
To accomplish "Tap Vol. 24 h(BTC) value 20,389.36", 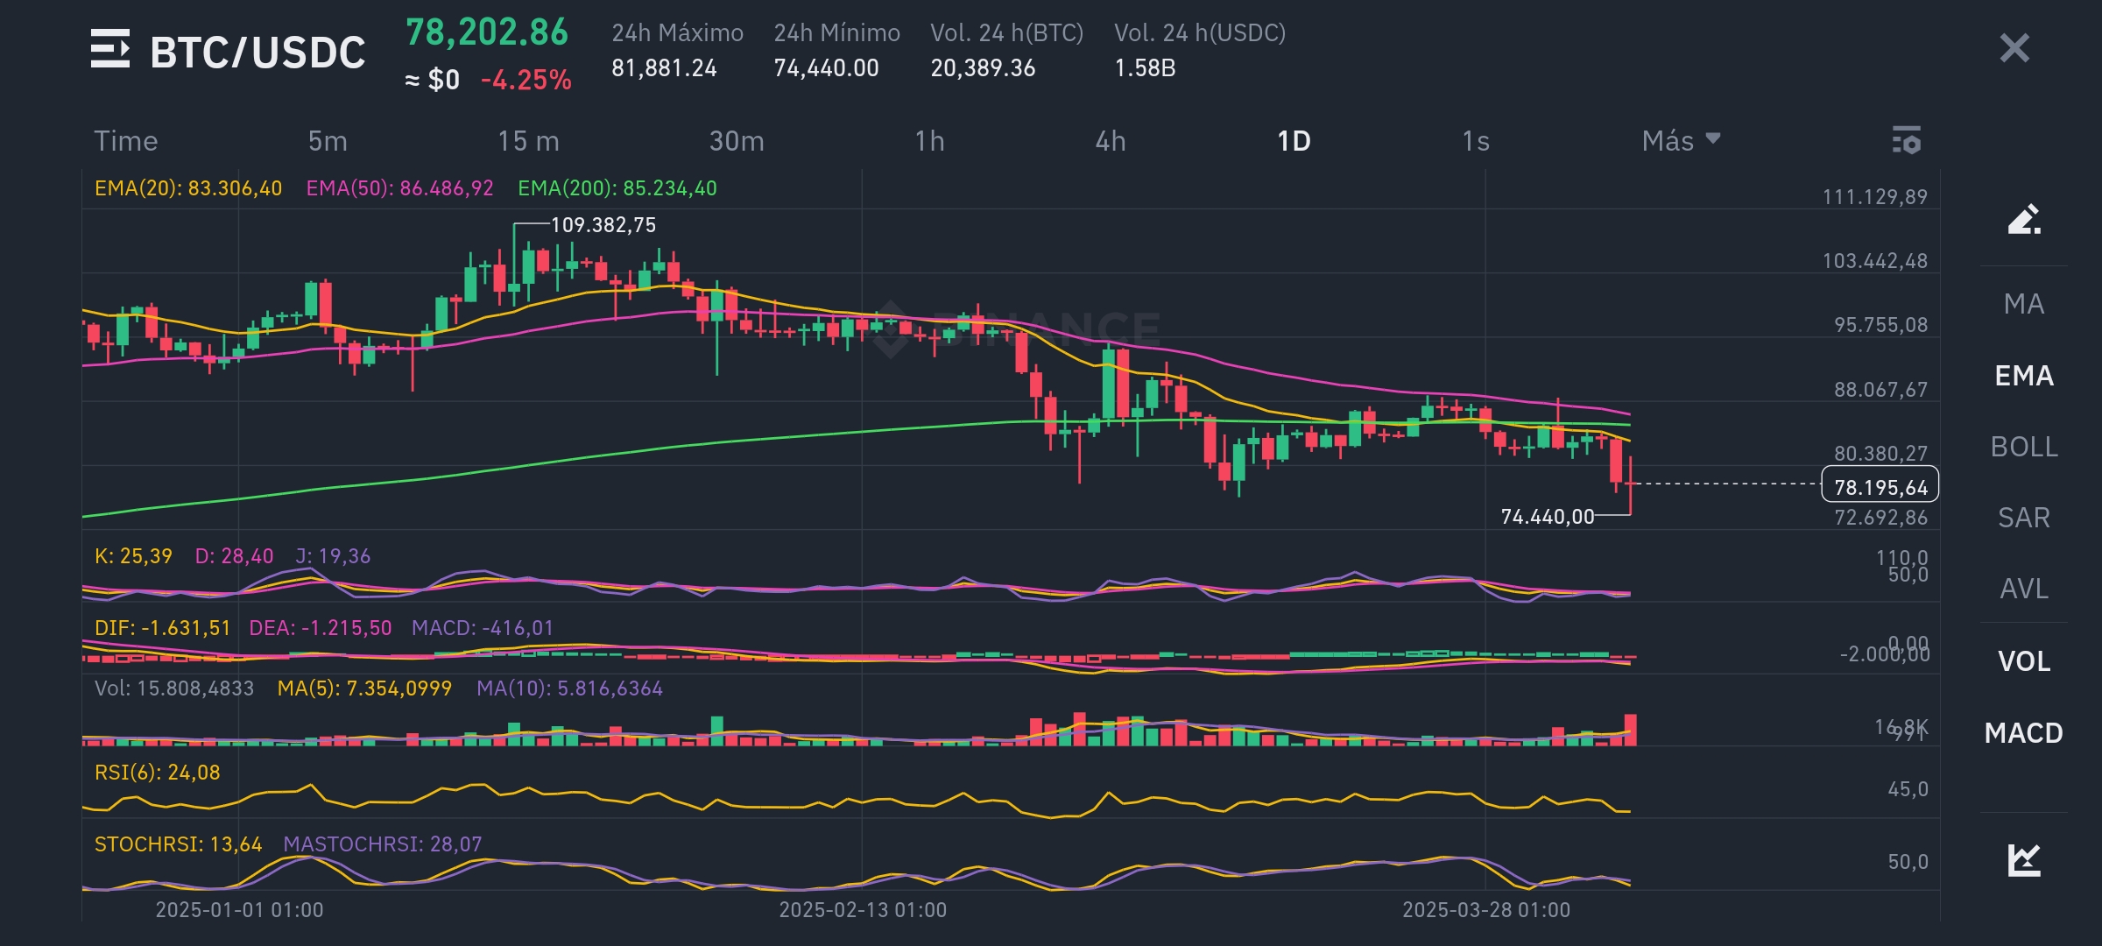I will pyautogui.click(x=983, y=68).
